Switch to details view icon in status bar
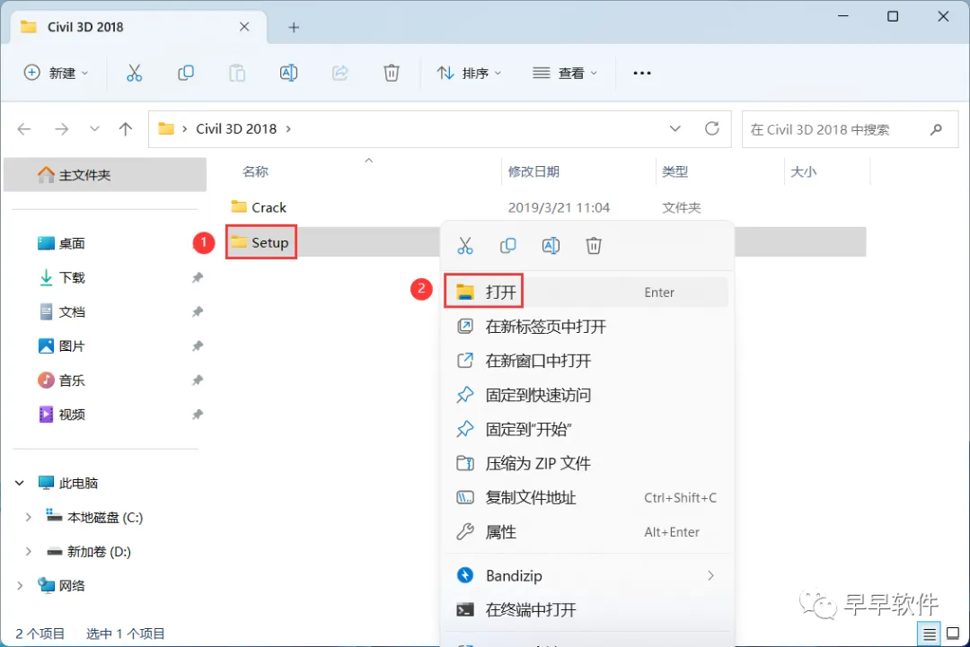This screenshot has height=647, width=970. tap(930, 634)
